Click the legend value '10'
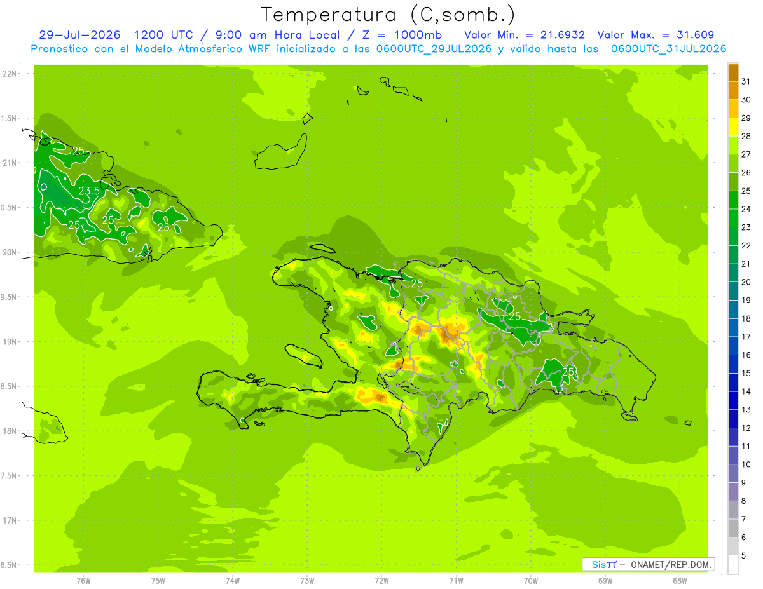Image resolution: width=763 pixels, height=589 pixels. (746, 464)
